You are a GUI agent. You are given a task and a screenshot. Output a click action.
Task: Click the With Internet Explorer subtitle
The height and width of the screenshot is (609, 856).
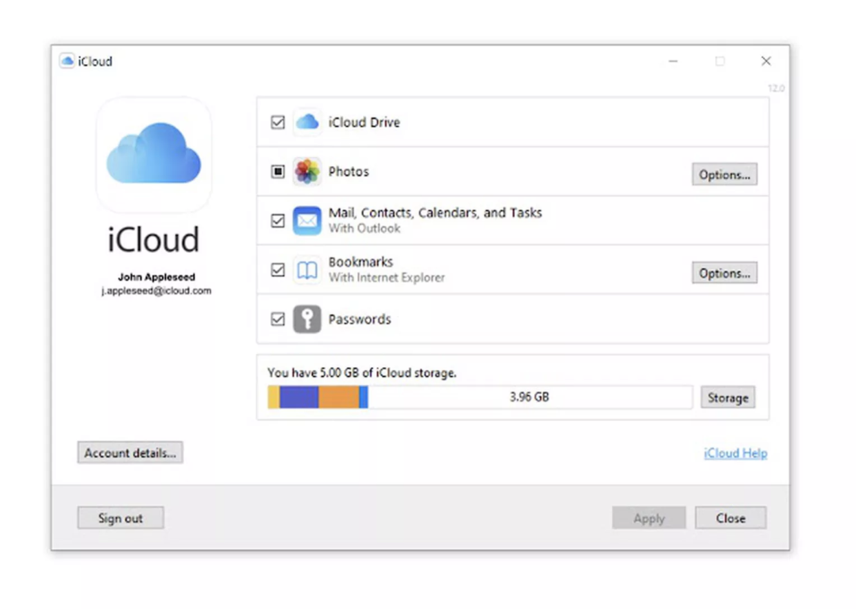(x=387, y=278)
